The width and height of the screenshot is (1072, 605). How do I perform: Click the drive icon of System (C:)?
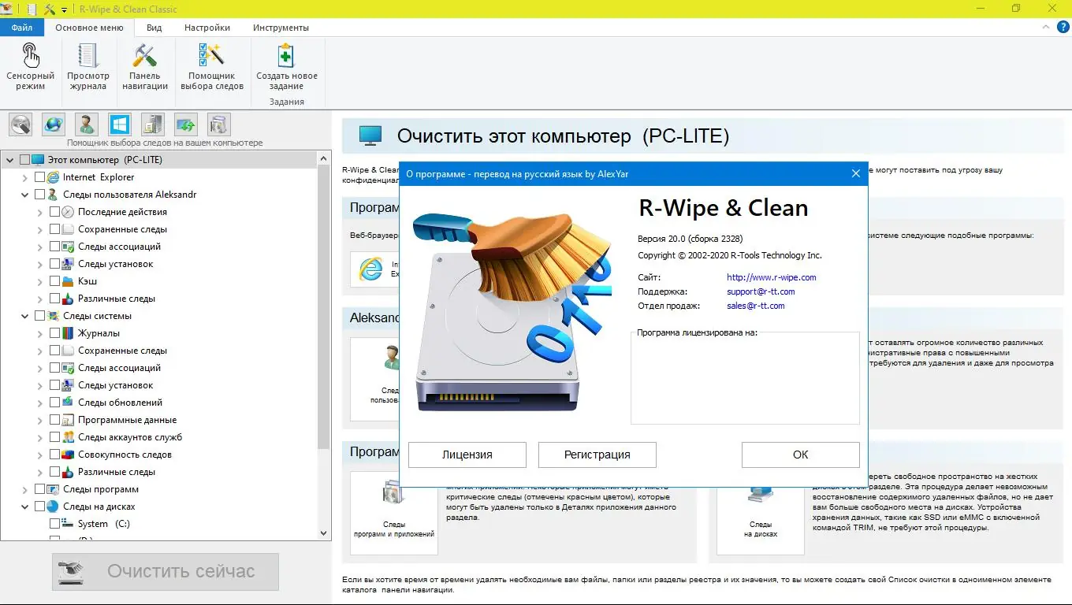(x=68, y=524)
